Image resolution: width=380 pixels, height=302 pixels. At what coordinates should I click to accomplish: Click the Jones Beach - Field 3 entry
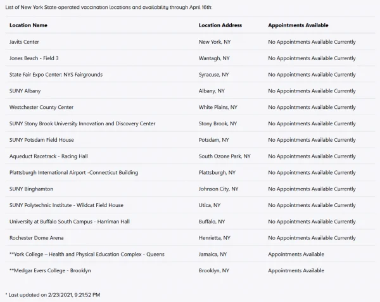(x=34, y=58)
